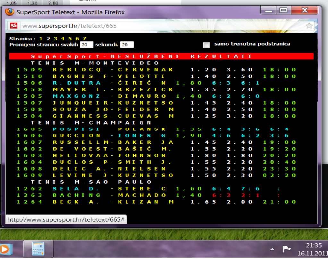Go to teletext subpage 1
The width and height of the screenshot is (328, 259).
[x=41, y=39]
